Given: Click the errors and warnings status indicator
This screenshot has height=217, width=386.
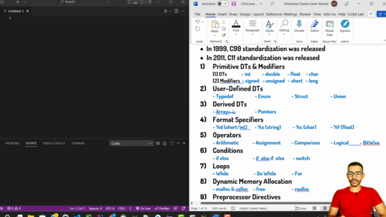Looking at the screenshot, I should tap(14, 209).
